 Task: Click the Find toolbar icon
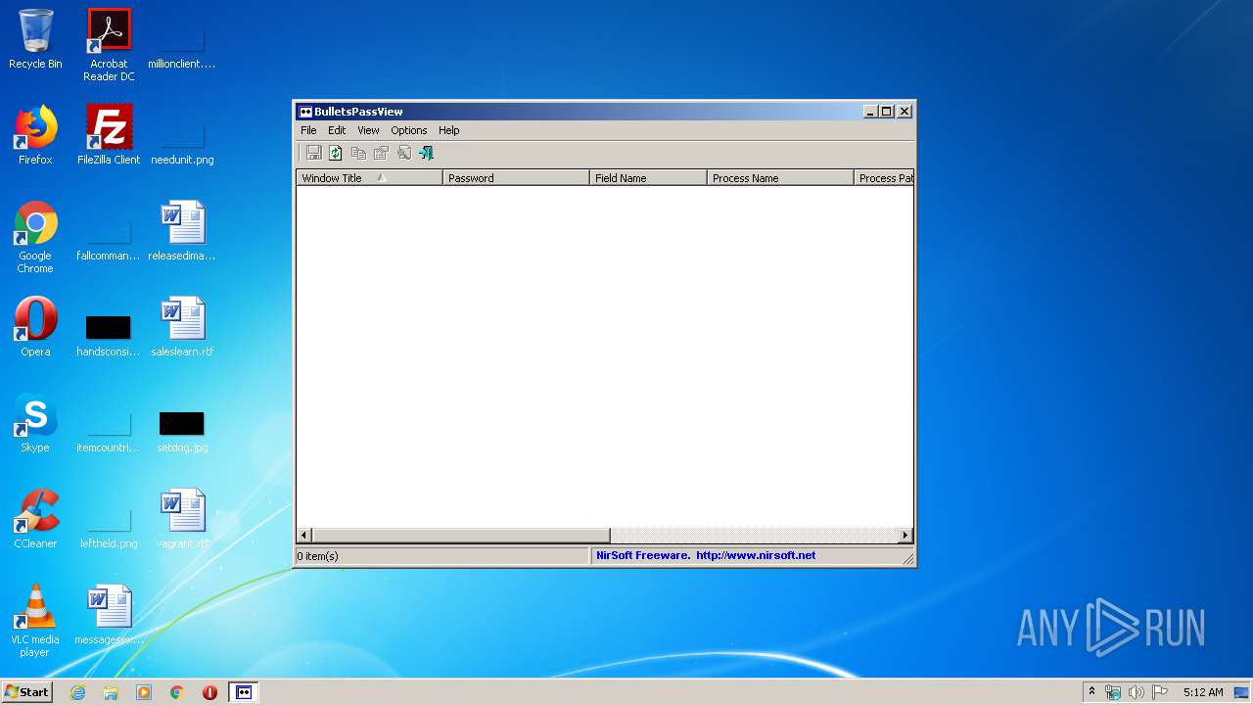[x=403, y=153]
